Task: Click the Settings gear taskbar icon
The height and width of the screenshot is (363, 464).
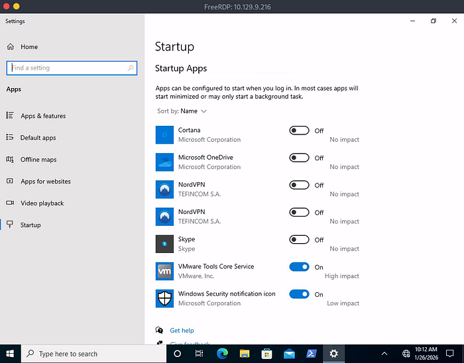Action: click(x=334, y=354)
